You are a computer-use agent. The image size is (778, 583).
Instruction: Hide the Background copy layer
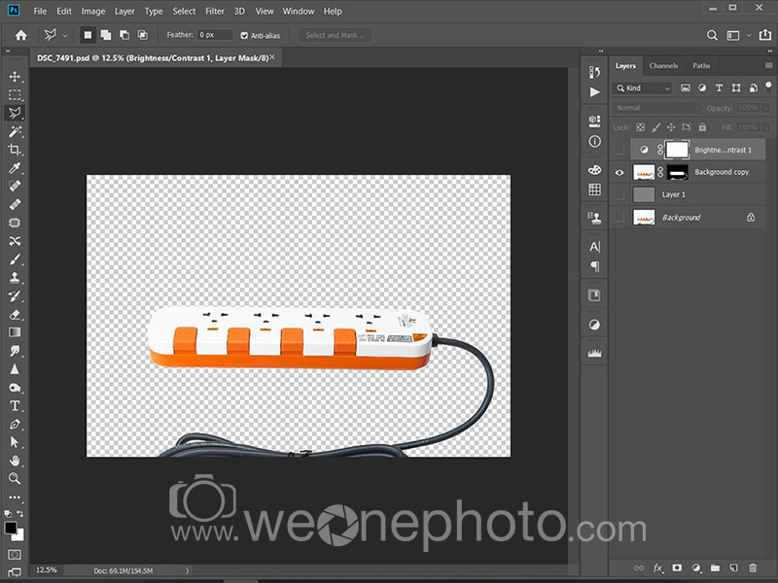pos(619,172)
